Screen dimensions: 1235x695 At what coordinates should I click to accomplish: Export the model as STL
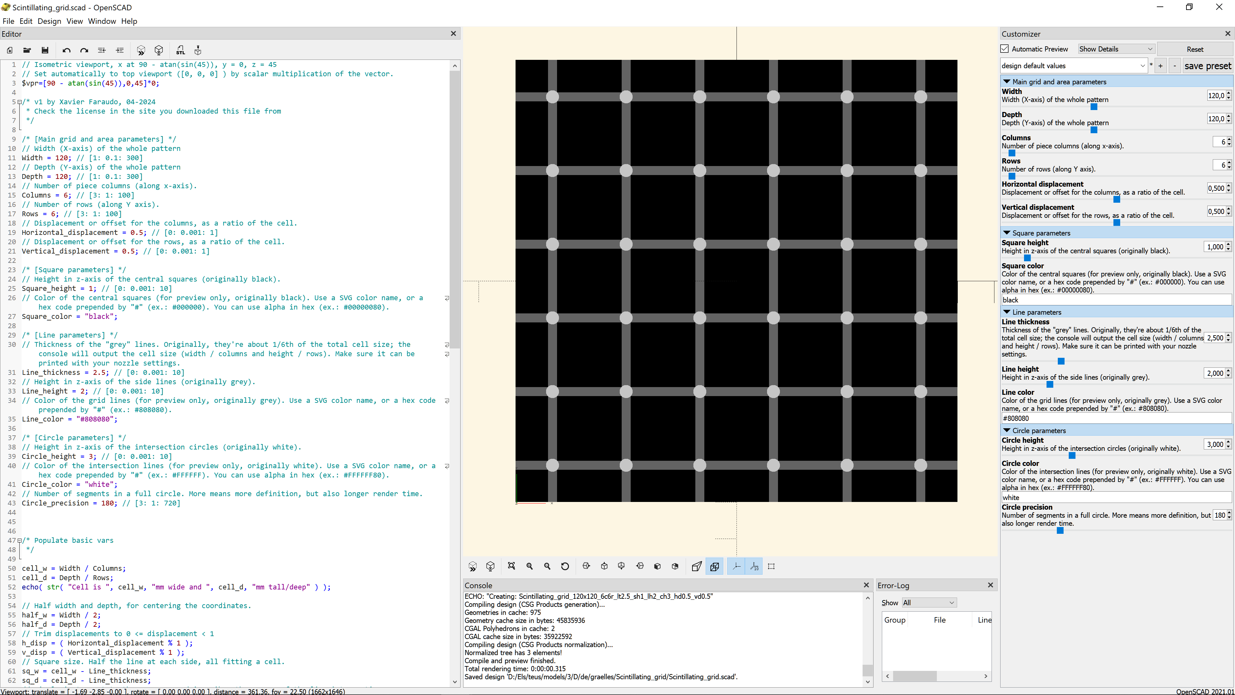point(180,50)
